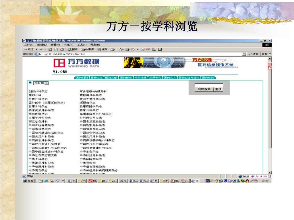Open the Edit page icon after printer
The height and width of the screenshot is (220, 294).
[133, 49]
